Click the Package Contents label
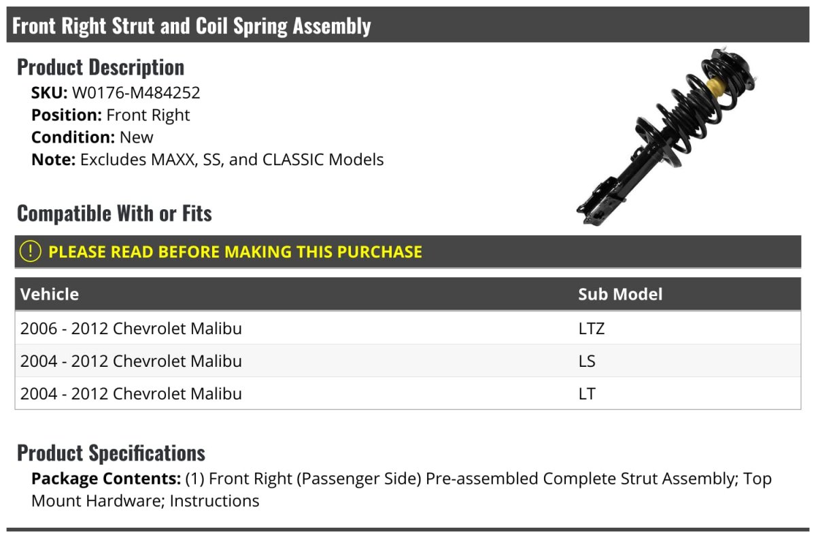 coord(106,479)
